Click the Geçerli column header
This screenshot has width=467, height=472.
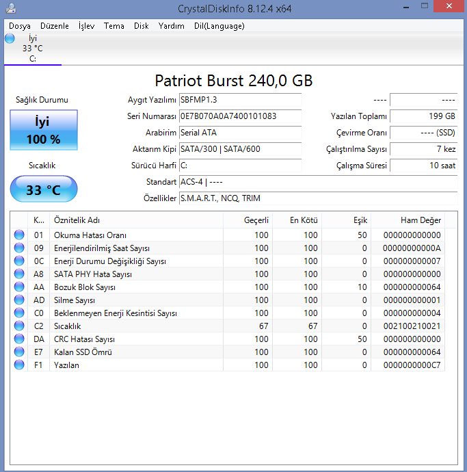point(248,220)
